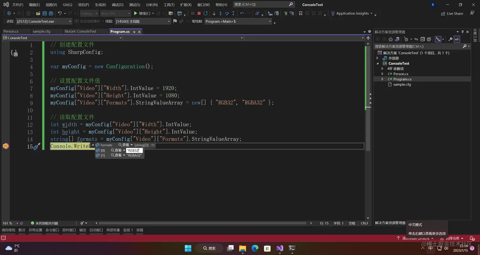Click the breakpoint arrow on line 15
This screenshot has width=480, height=255.
[x=6, y=146]
